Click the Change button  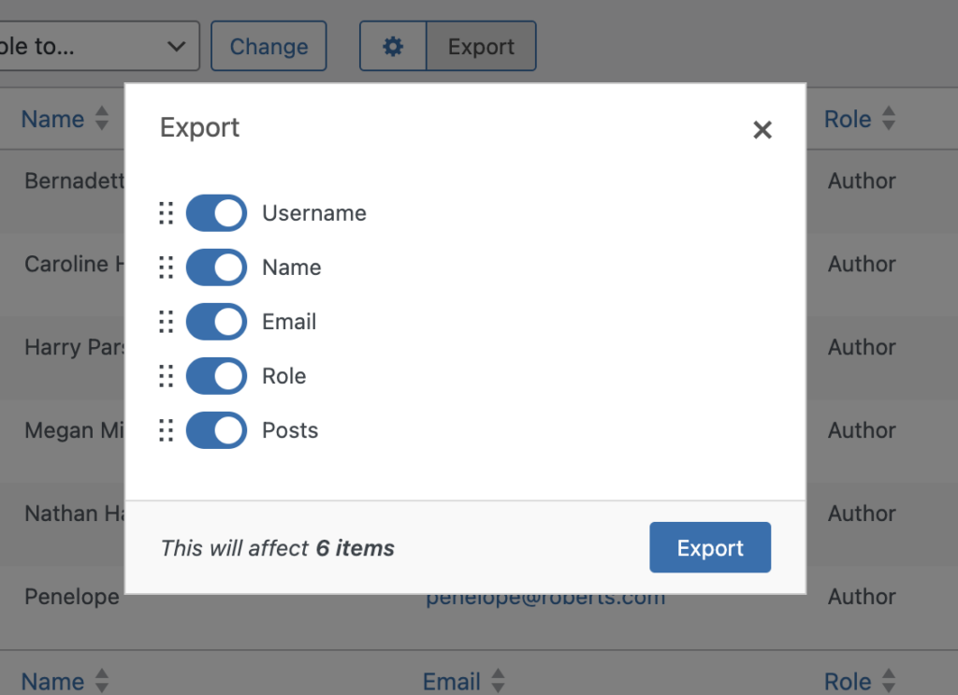269,47
